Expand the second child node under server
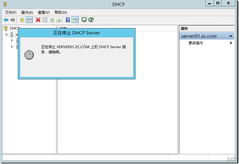The height and width of the screenshot is (164, 239). tap(12, 46)
